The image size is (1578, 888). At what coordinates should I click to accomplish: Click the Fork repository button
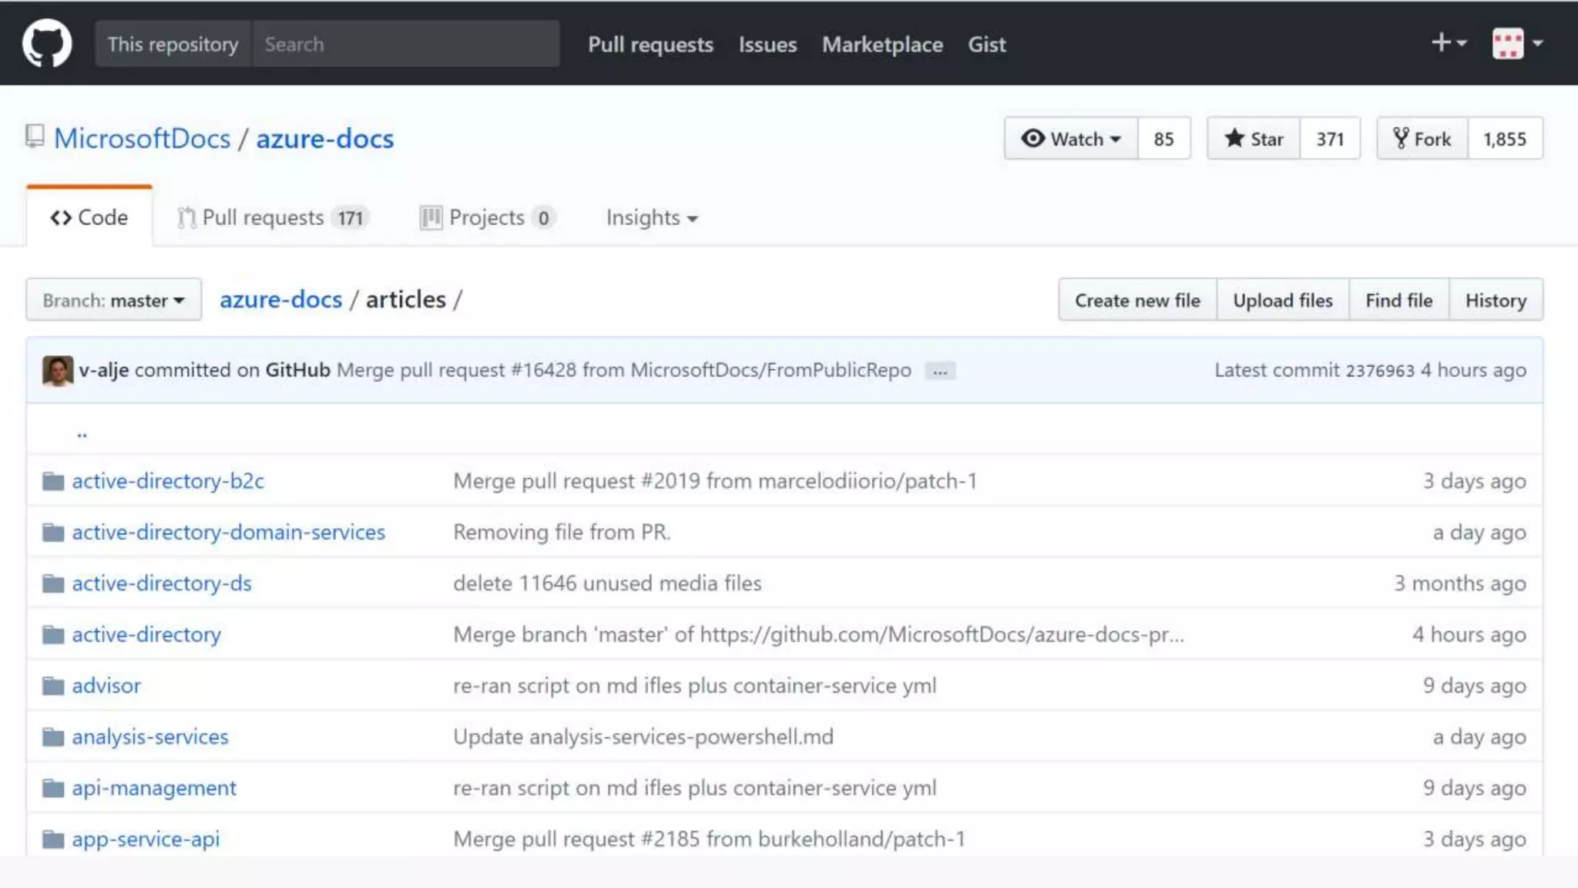tap(1422, 139)
